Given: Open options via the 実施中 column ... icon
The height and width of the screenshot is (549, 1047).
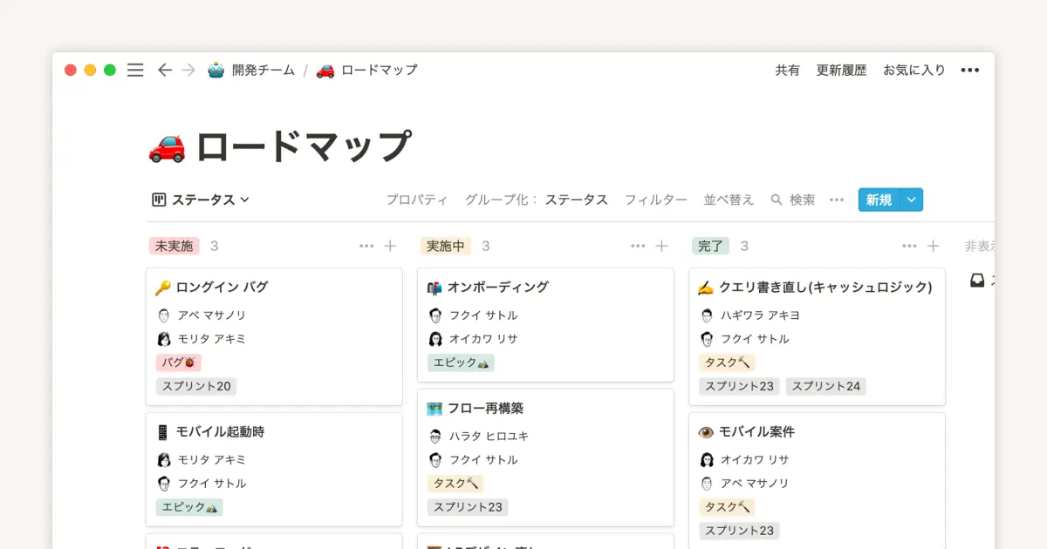Looking at the screenshot, I should point(638,246).
